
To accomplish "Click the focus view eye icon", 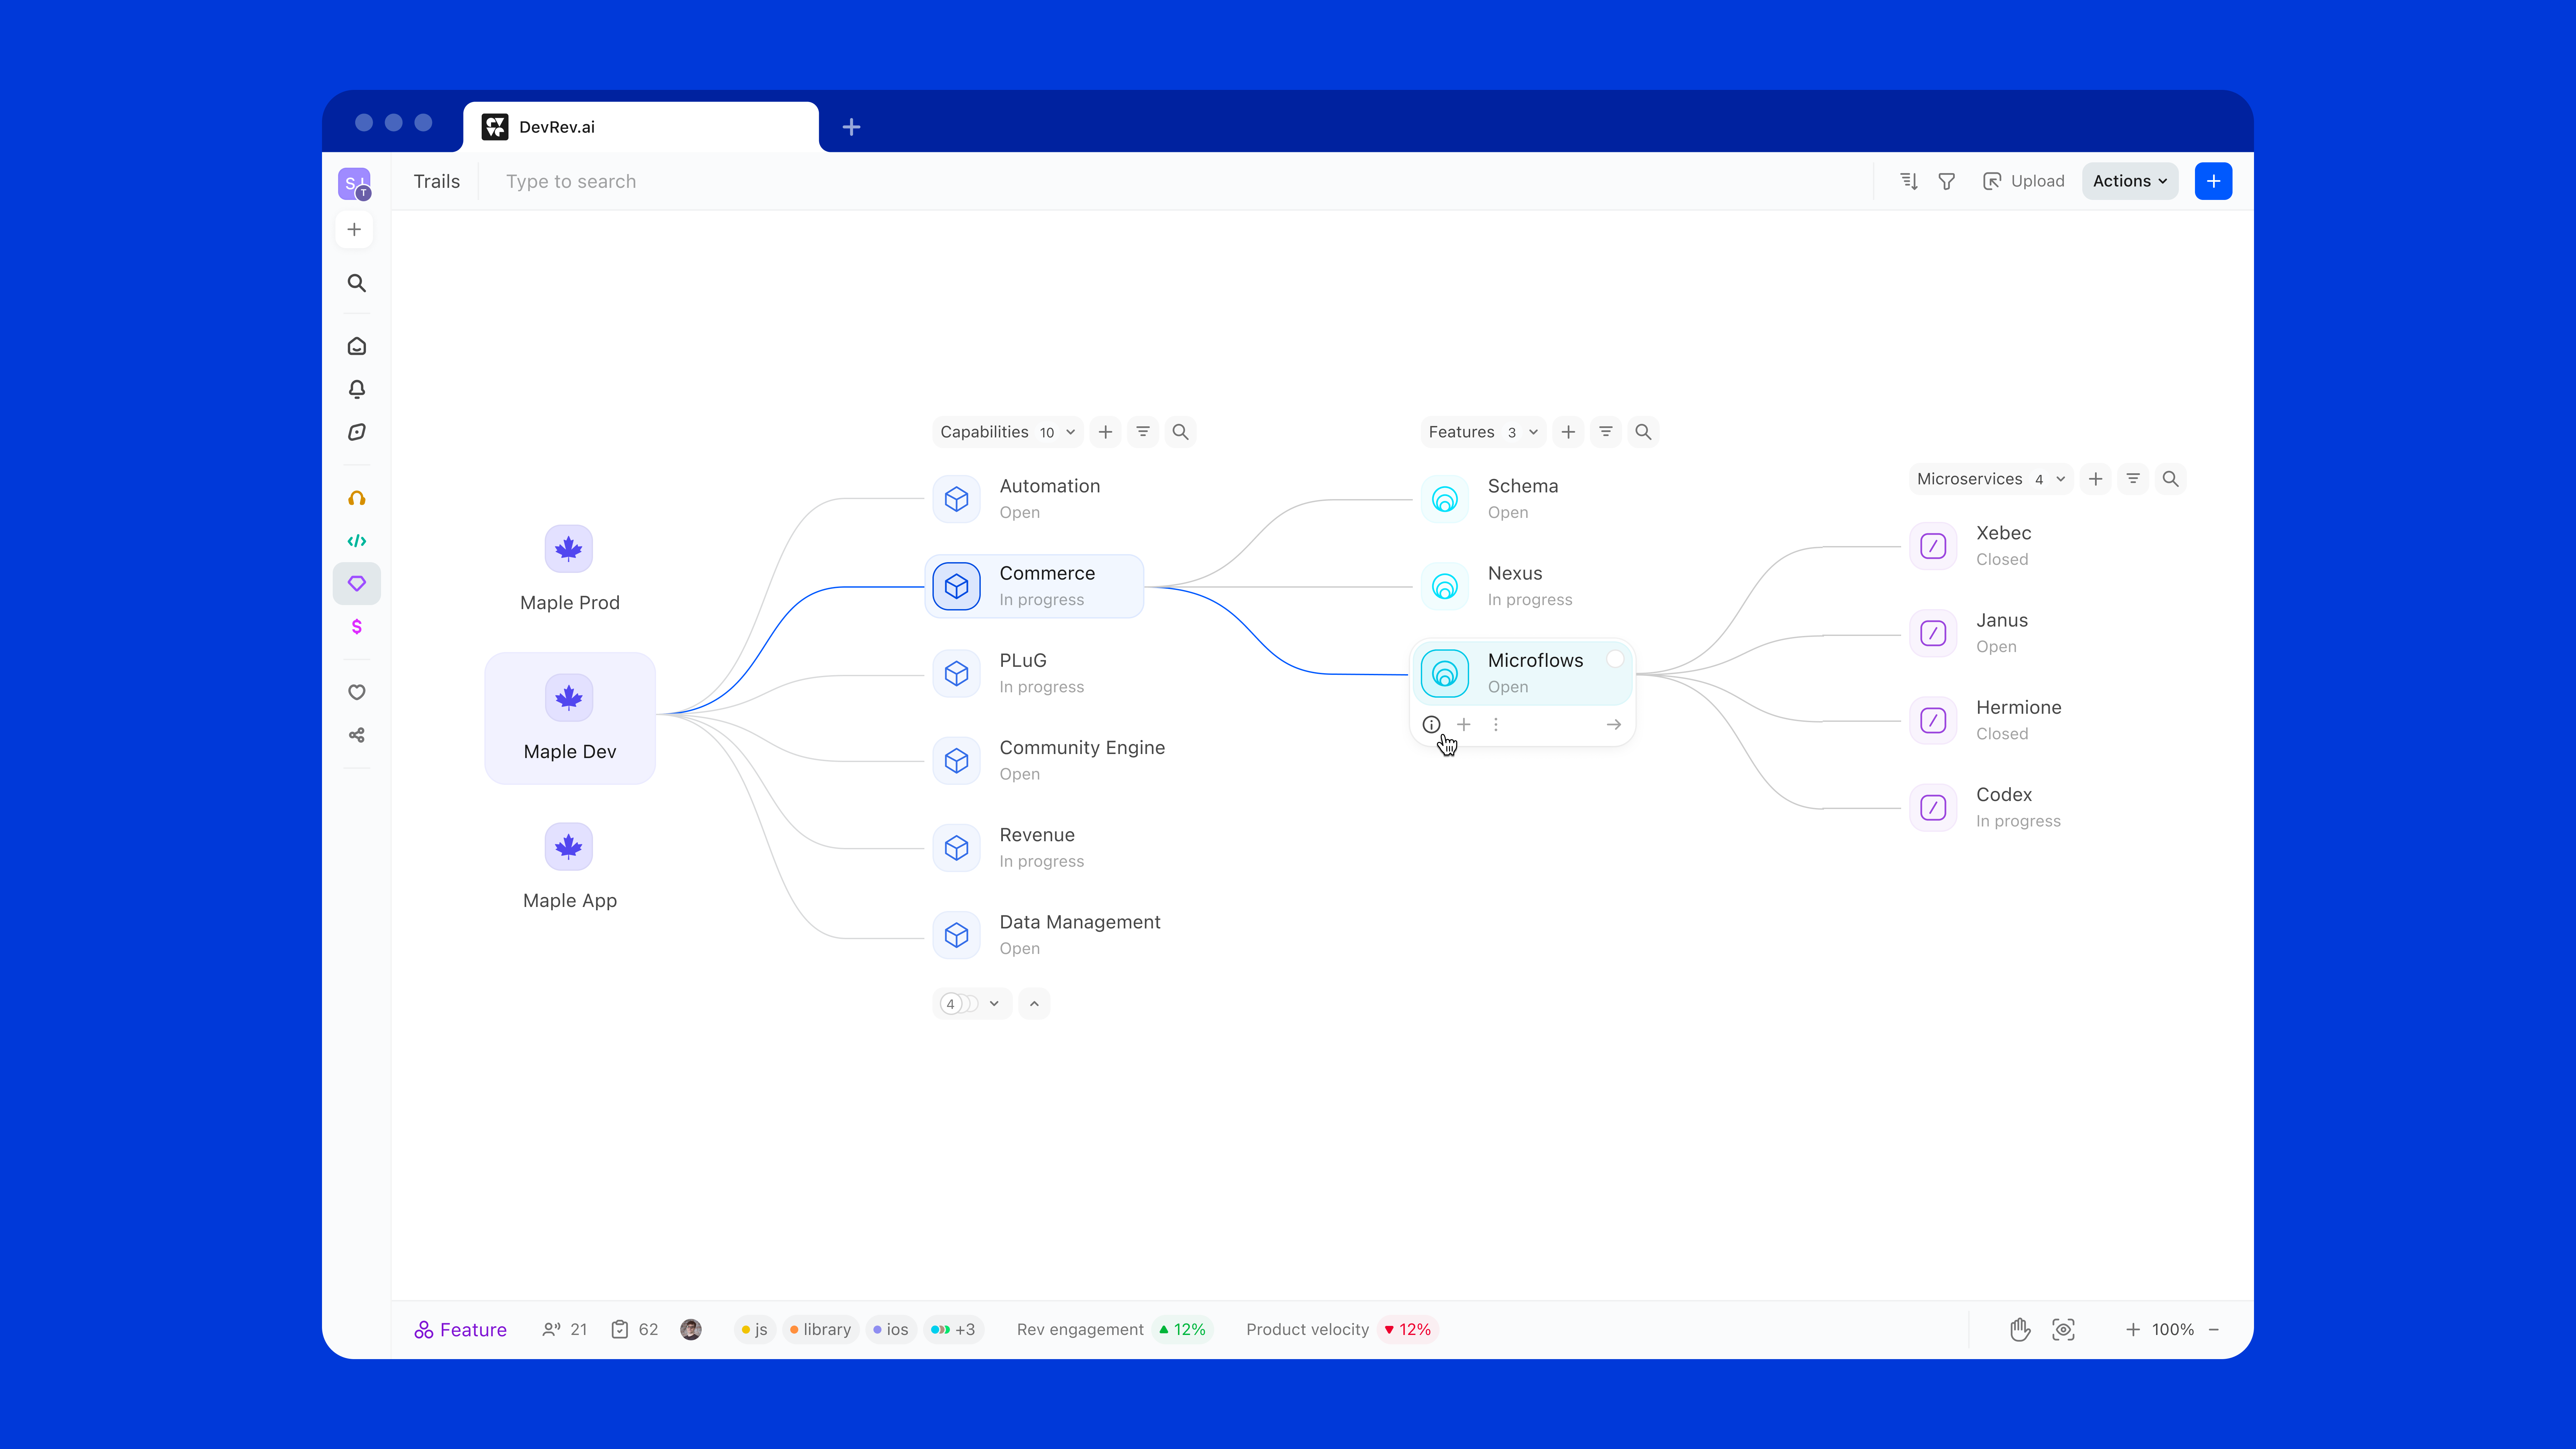I will point(2063,1329).
